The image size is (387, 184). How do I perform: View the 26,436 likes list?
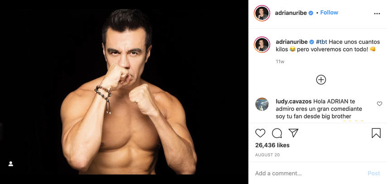(272, 145)
